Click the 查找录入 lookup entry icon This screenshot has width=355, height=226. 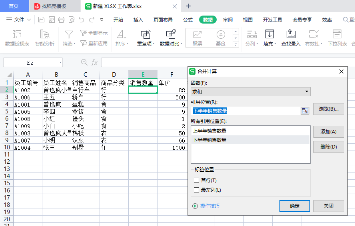click(x=291, y=34)
